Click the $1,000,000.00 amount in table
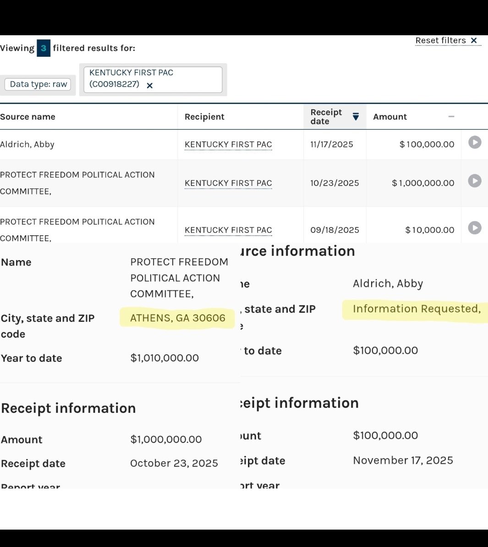 click(422, 183)
